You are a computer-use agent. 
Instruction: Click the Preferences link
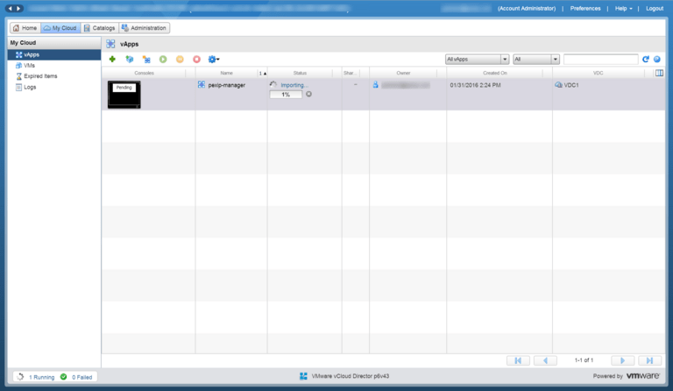coord(585,9)
